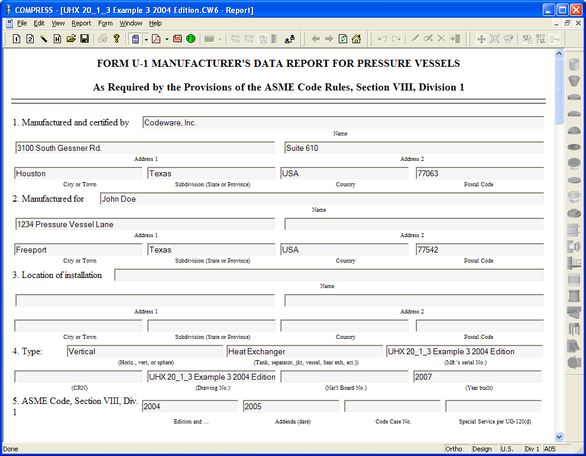Click the 'Heat Exchanger' vessel type field
Image resolution: width=586 pixels, height=456 pixels.
coord(305,351)
